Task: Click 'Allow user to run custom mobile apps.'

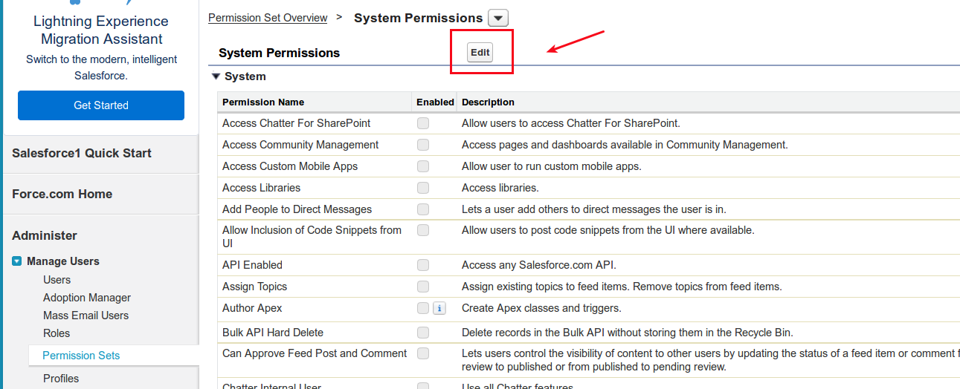Action: click(x=552, y=166)
